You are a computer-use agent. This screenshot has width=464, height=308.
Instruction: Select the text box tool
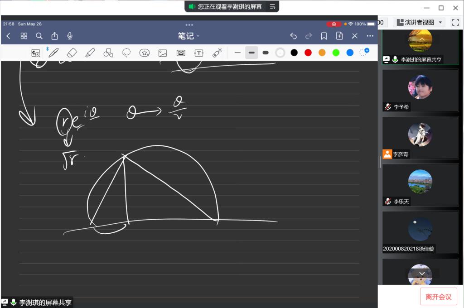click(x=198, y=53)
